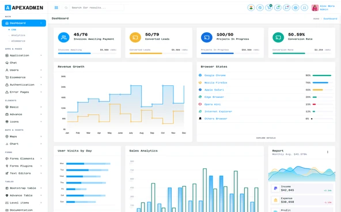This screenshot has width=341, height=212.
Task: Expand the Icons sidebar menu
Action: [x=24, y=122]
